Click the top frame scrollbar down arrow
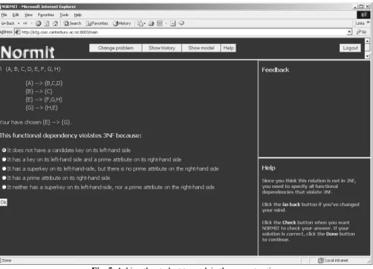 (x=368, y=56)
